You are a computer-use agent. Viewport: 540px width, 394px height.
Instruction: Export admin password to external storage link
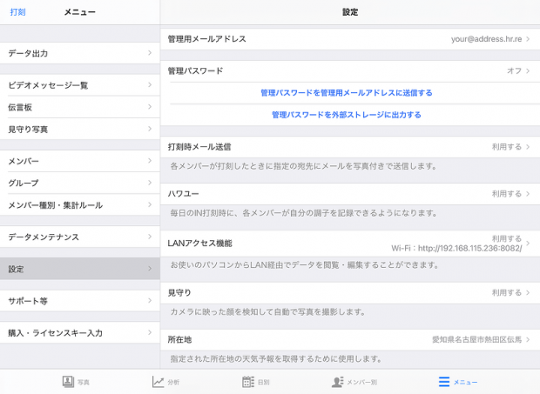click(346, 114)
